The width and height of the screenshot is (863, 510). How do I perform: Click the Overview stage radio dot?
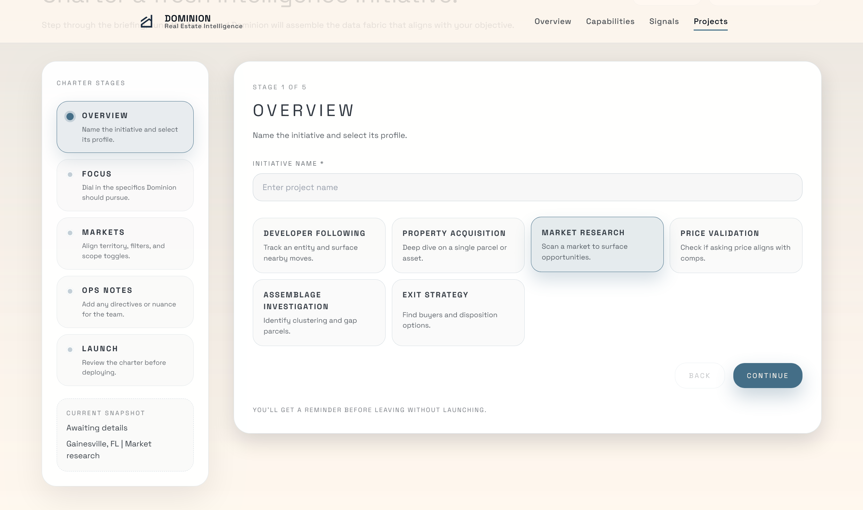point(70,116)
